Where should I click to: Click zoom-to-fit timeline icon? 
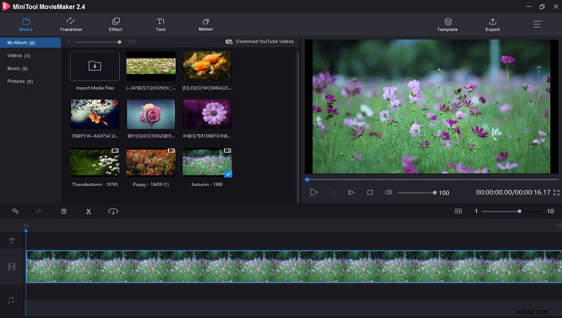[458, 211]
